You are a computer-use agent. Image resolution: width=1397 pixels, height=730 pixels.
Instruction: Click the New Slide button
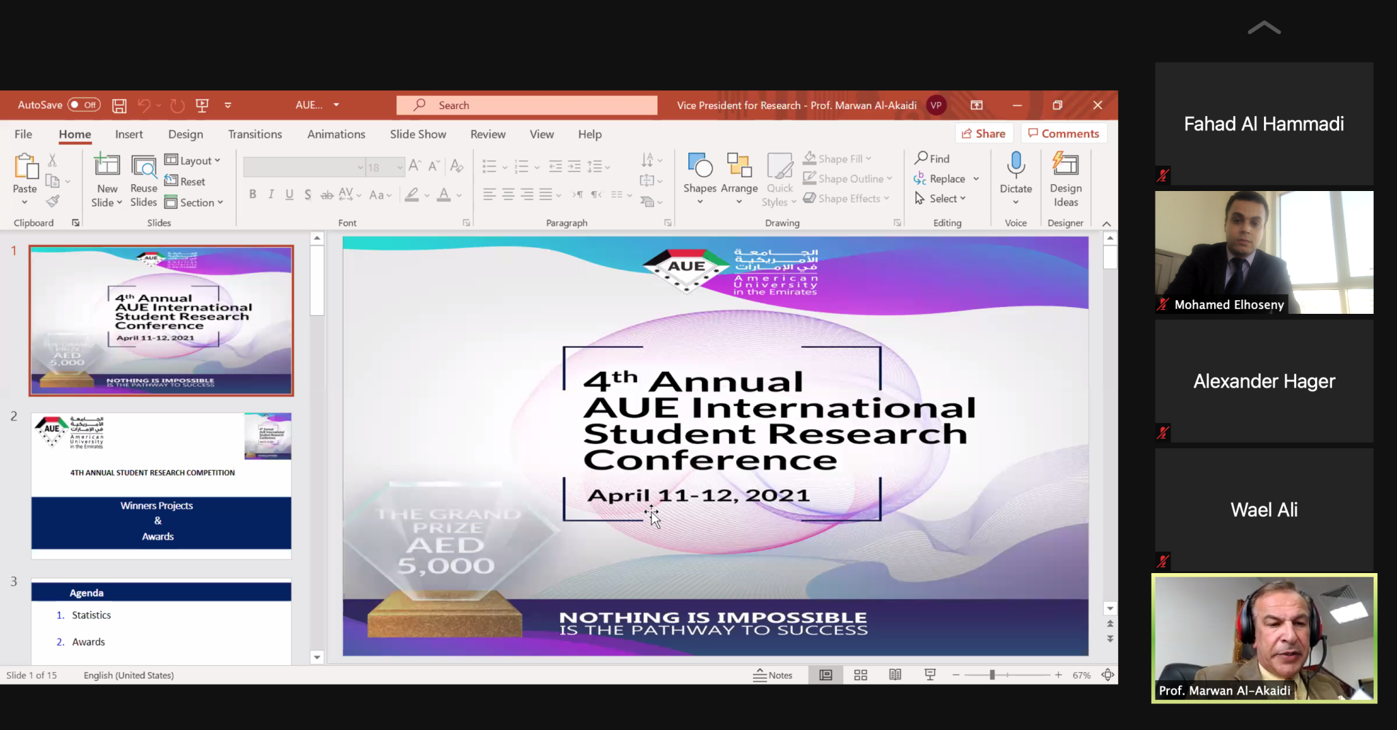(x=107, y=181)
